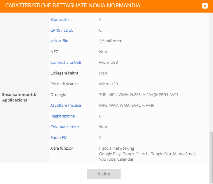The height and width of the screenshot is (184, 213).
Task: Click the Ci value beside Registrazione
Action: coord(101,116)
